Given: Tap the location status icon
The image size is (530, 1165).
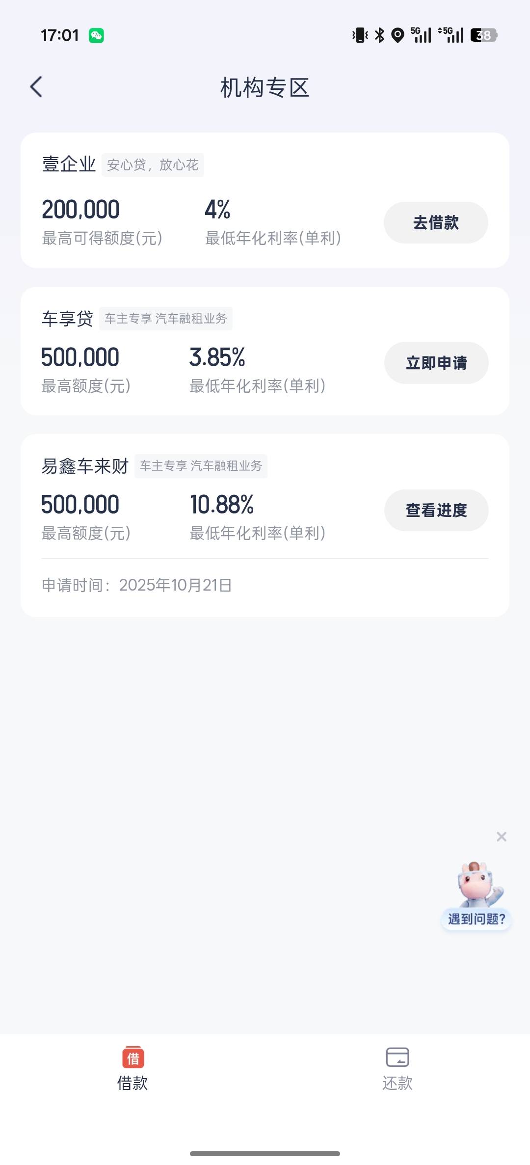Looking at the screenshot, I should click(397, 35).
